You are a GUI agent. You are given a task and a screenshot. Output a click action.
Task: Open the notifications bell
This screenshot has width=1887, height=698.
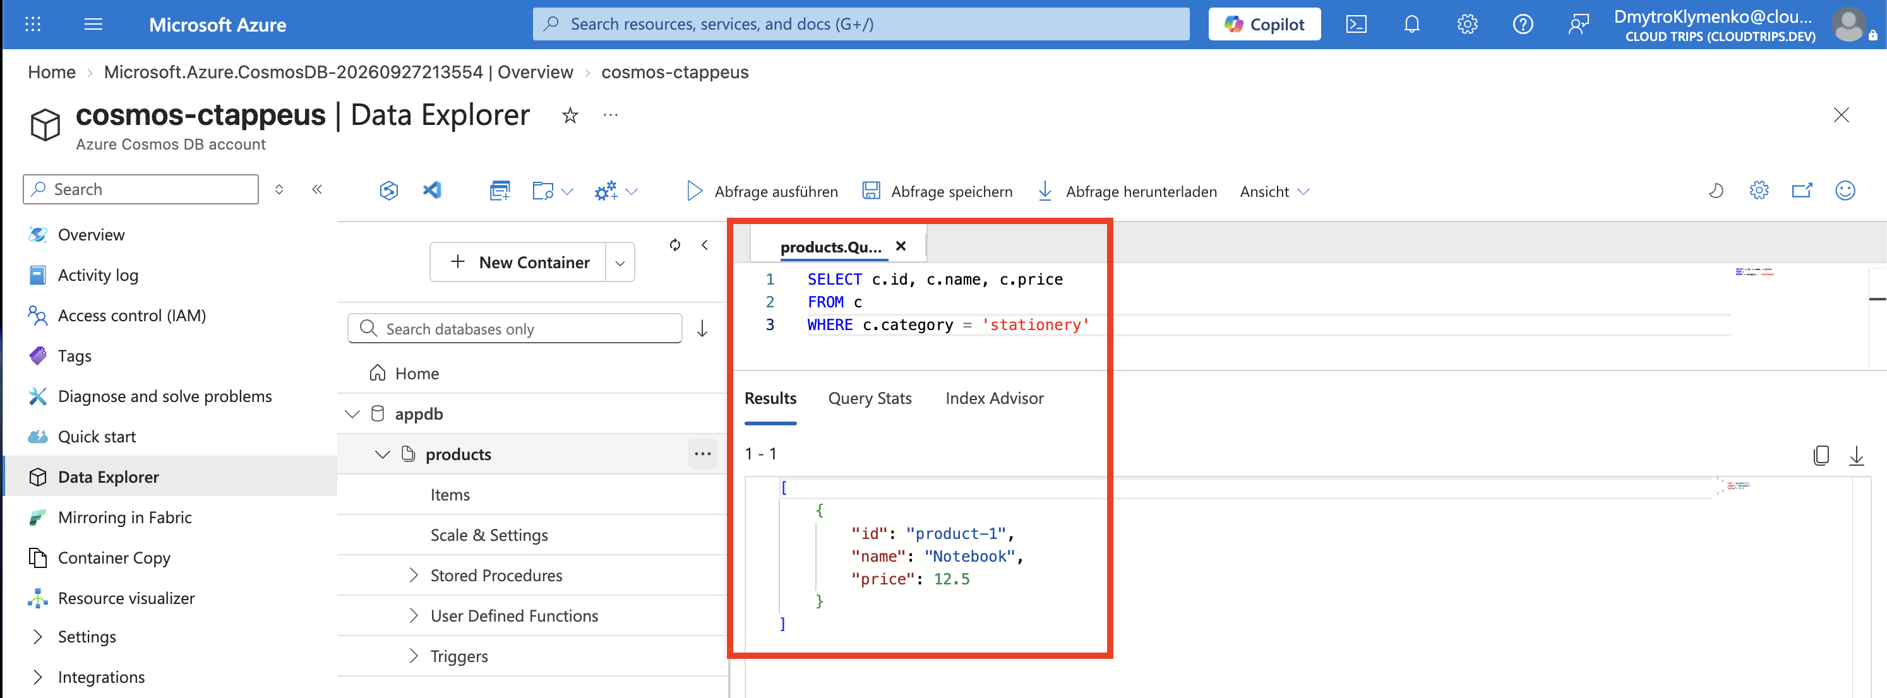click(1411, 24)
